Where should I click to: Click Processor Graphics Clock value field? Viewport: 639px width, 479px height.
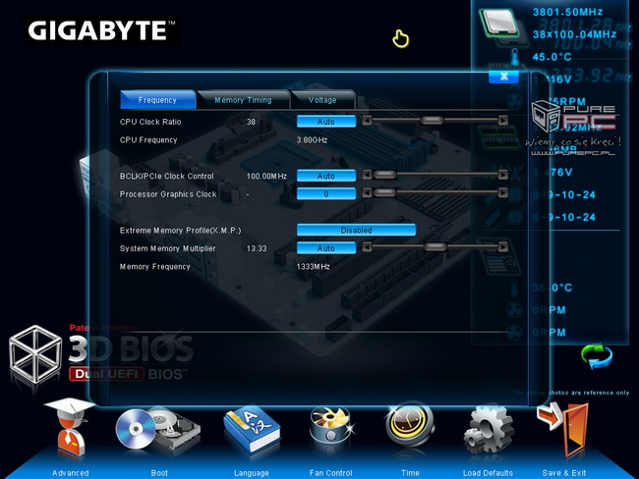(326, 194)
